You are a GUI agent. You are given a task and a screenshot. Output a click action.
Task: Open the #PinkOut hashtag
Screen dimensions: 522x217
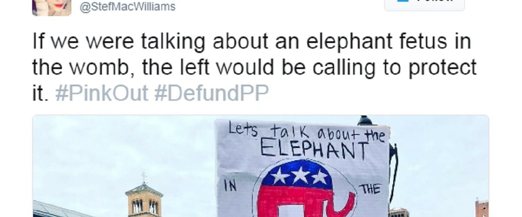point(103,92)
